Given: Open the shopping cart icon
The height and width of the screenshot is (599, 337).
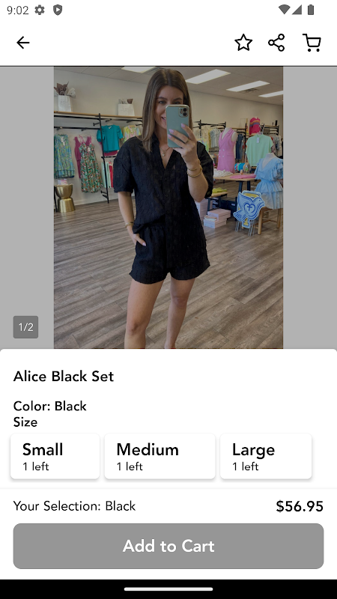Looking at the screenshot, I should tap(312, 43).
